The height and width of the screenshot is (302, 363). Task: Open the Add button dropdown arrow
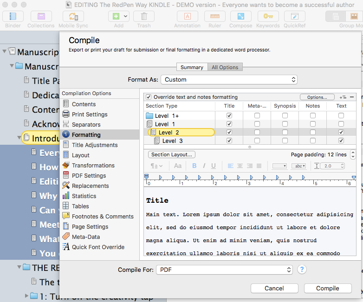tap(125, 16)
